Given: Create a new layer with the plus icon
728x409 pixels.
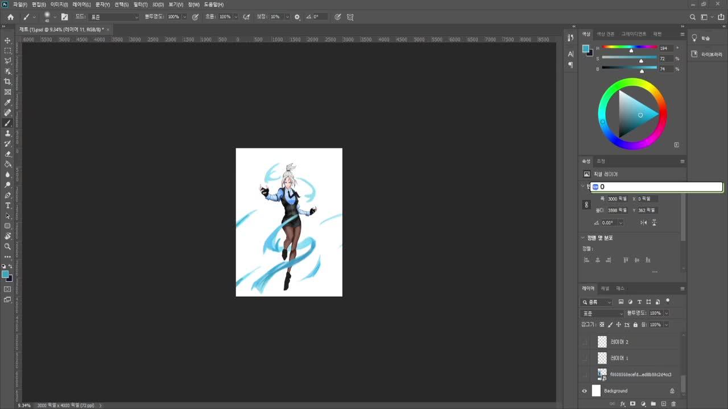Looking at the screenshot, I should [x=663, y=404].
